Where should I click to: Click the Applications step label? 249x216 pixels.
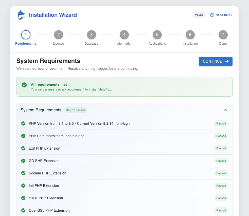157,44
